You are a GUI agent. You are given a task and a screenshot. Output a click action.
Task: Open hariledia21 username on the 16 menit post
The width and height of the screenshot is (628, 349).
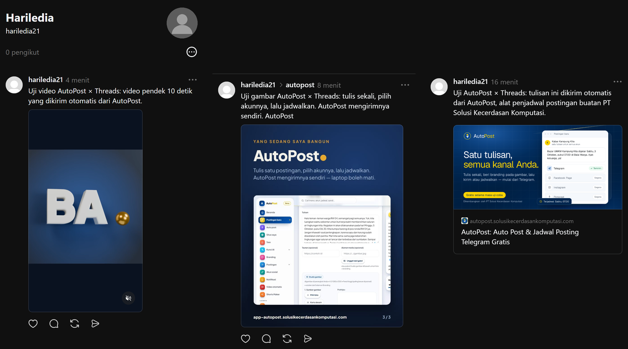pos(470,82)
